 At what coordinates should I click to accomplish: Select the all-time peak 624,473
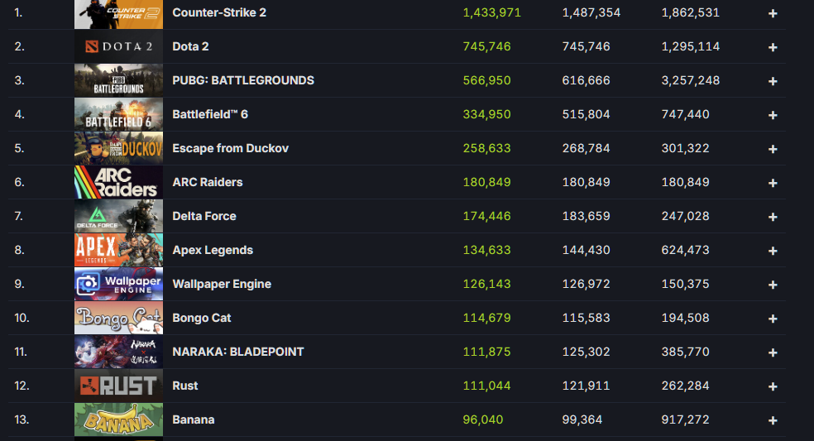pyautogui.click(x=685, y=250)
